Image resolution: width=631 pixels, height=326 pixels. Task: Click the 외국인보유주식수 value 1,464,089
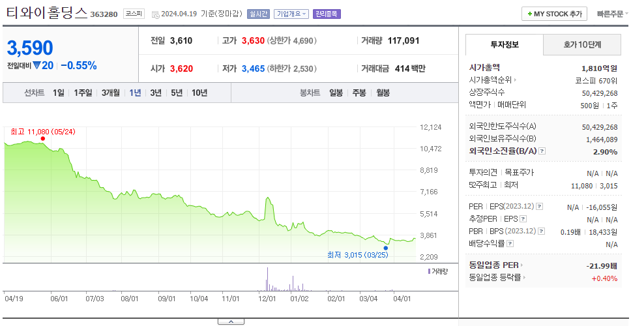[602, 140]
